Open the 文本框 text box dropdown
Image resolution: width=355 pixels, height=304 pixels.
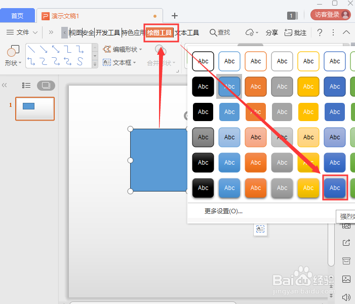(x=120, y=62)
